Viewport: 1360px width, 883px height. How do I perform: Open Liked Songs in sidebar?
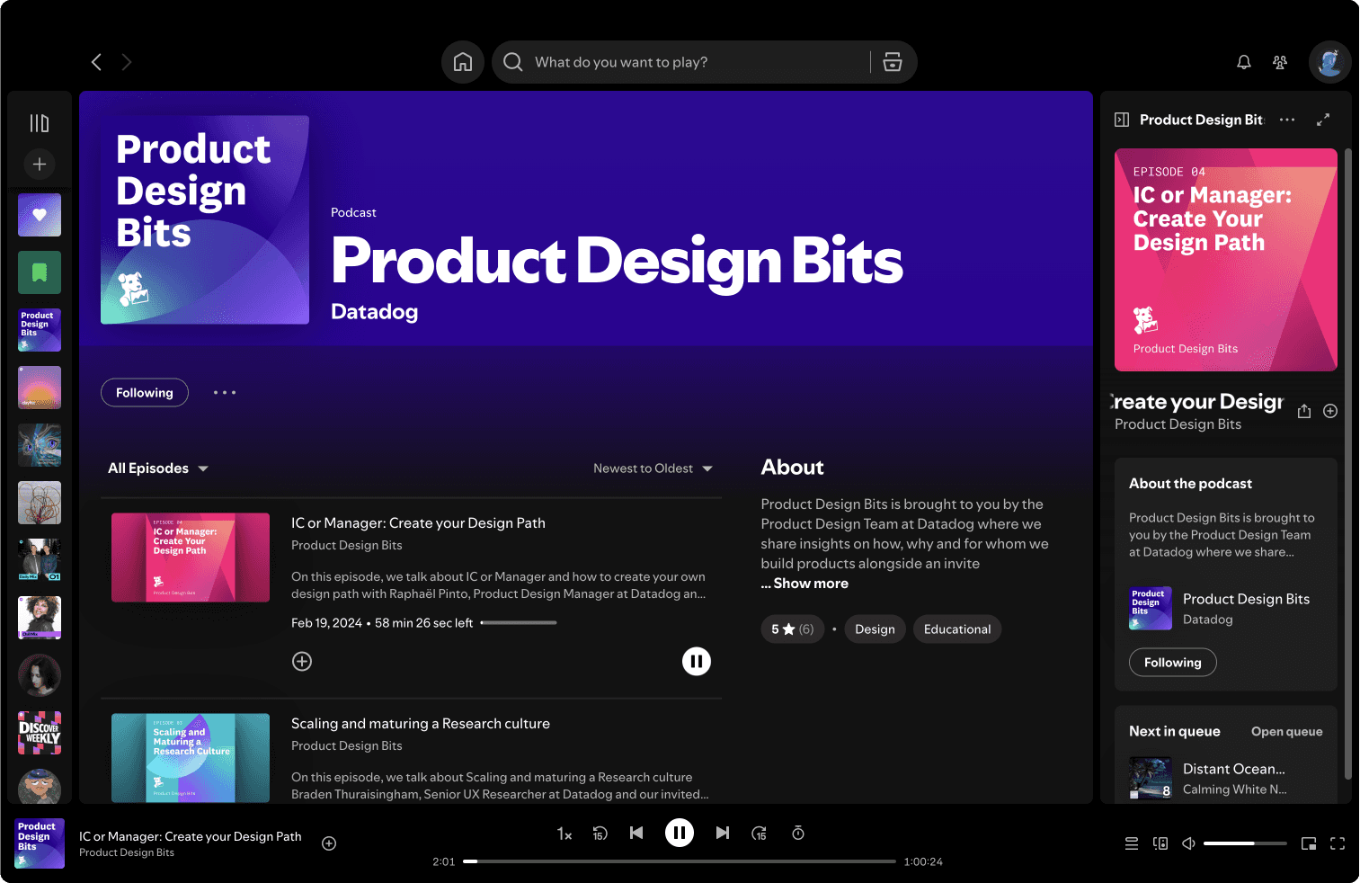40,215
